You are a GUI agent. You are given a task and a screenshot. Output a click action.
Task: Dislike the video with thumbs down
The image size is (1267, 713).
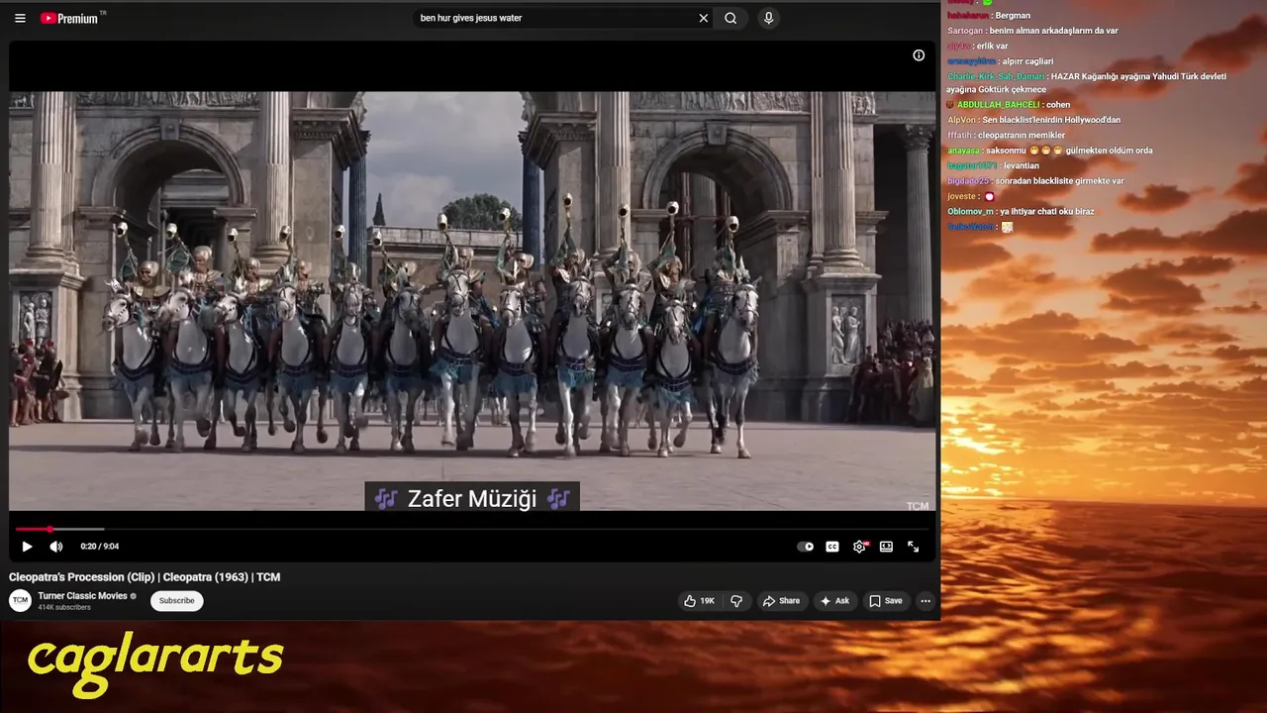pyautogui.click(x=736, y=601)
